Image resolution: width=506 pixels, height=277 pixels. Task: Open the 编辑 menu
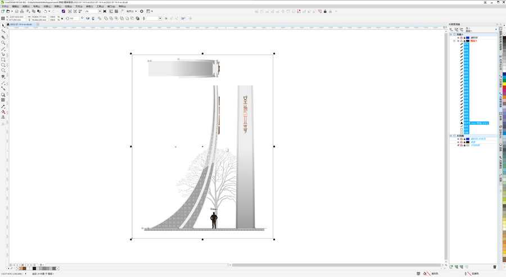pos(16,6)
